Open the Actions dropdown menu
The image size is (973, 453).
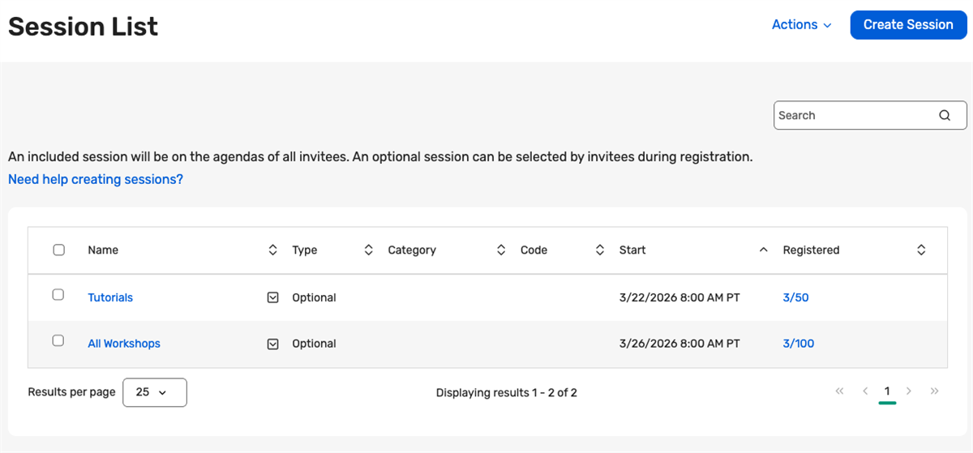(801, 24)
